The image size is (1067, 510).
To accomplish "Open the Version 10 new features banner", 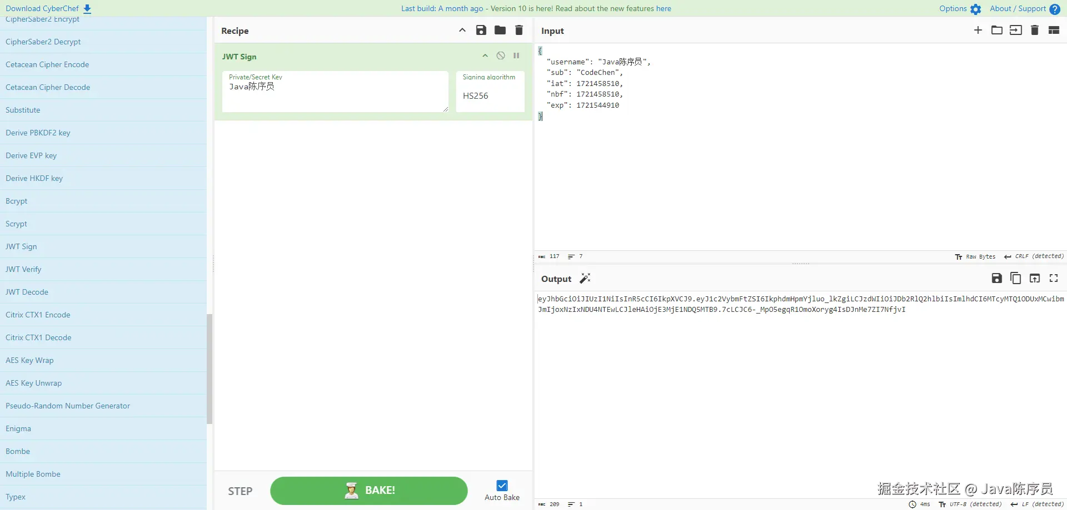I will 536,9.
